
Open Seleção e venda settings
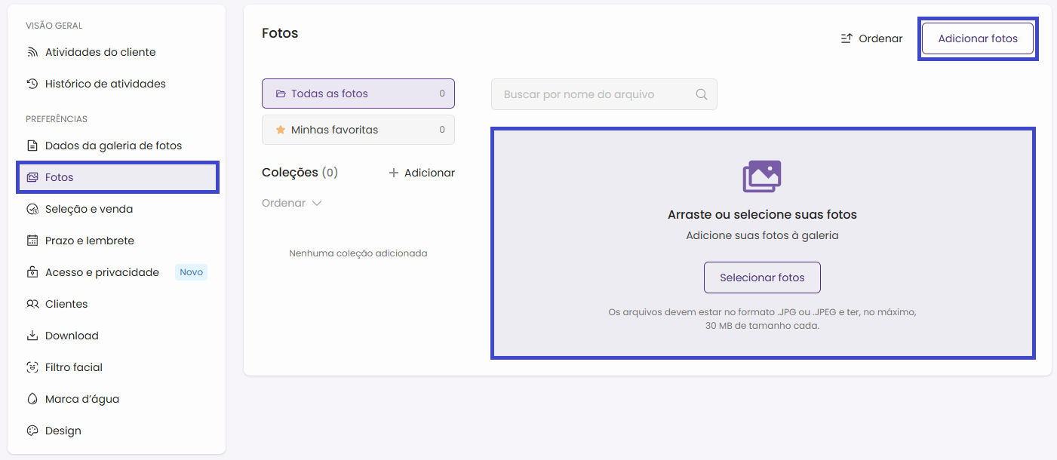click(x=89, y=209)
